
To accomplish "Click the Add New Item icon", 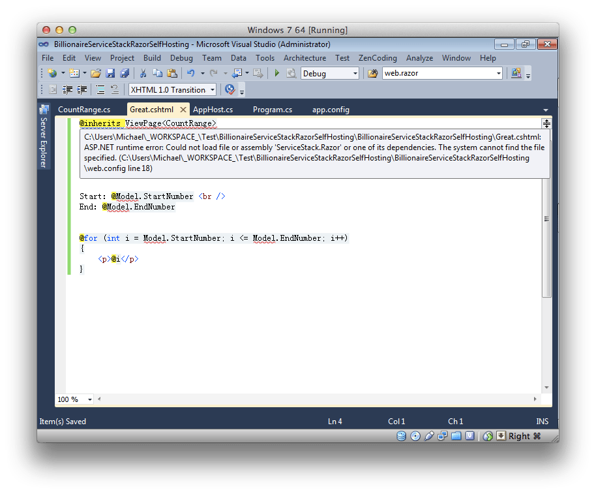I will pos(74,73).
